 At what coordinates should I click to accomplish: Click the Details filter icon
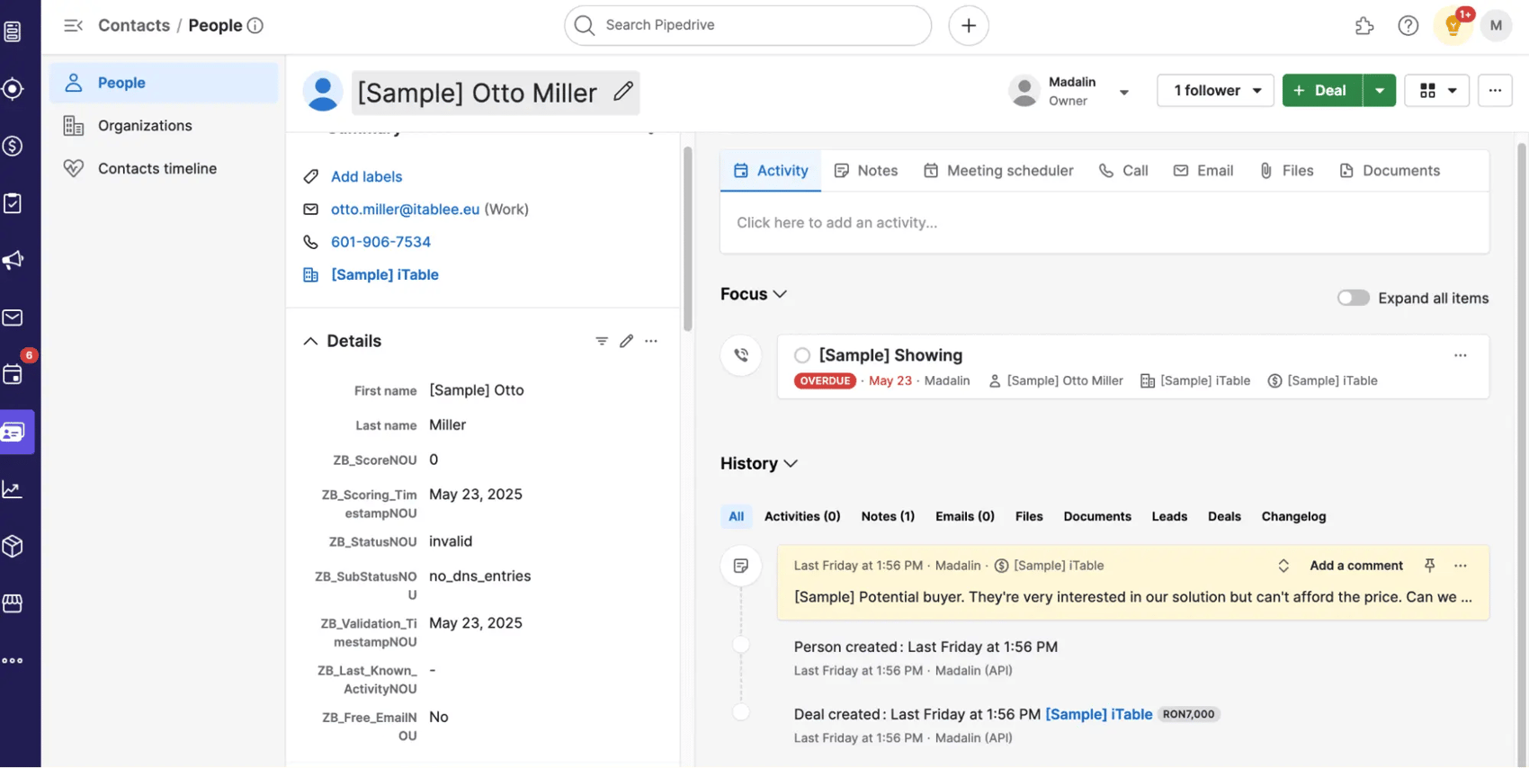tap(602, 341)
